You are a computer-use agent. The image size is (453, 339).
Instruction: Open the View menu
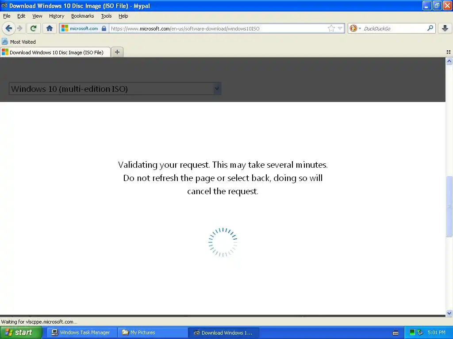pyautogui.click(x=37, y=16)
